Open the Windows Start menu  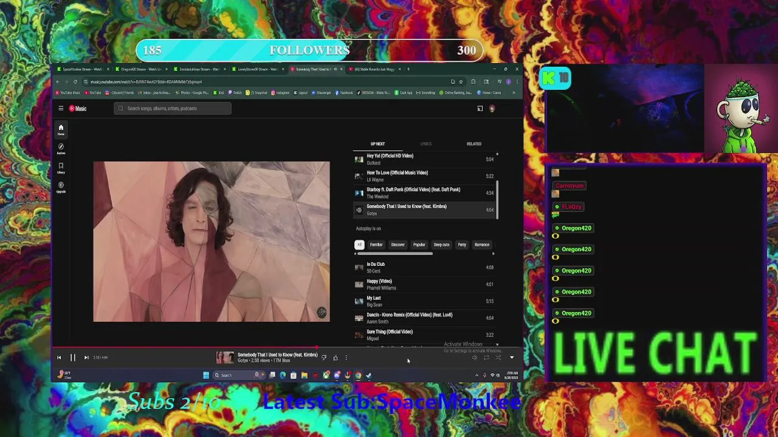pyautogui.click(x=206, y=375)
